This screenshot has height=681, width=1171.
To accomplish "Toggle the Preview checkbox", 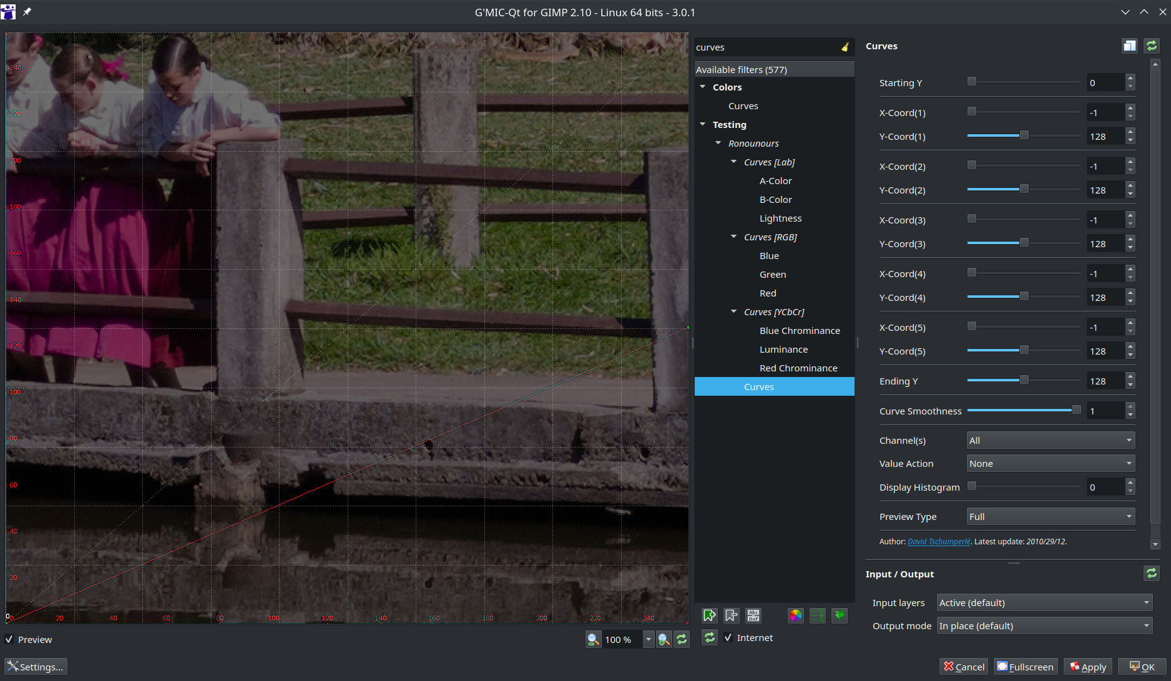I will pos(9,639).
